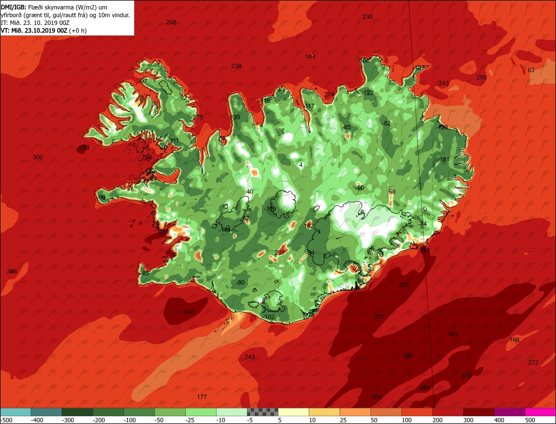Click the map value 238 over the sea
The width and height of the screenshot is (556, 424).
point(236,66)
